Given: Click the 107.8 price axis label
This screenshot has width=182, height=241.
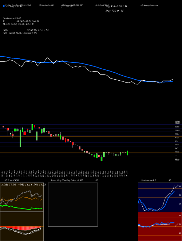Looking at the screenshot, I should 177,127.
